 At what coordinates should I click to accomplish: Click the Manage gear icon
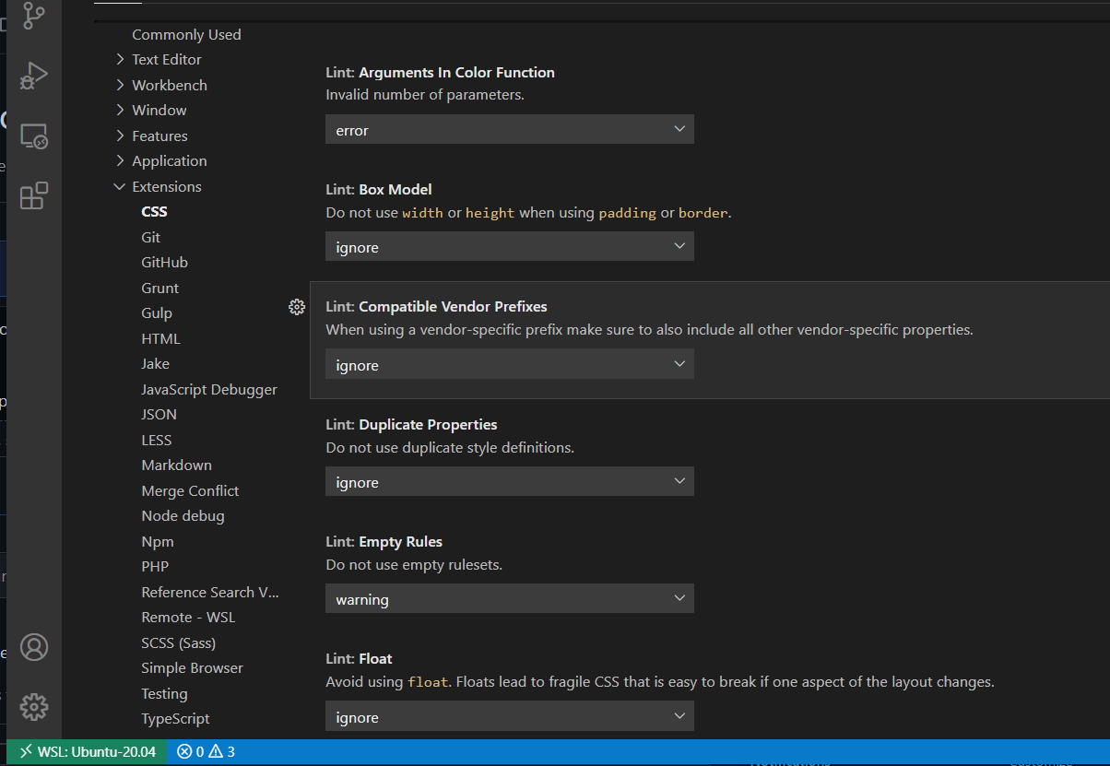pyautogui.click(x=34, y=706)
